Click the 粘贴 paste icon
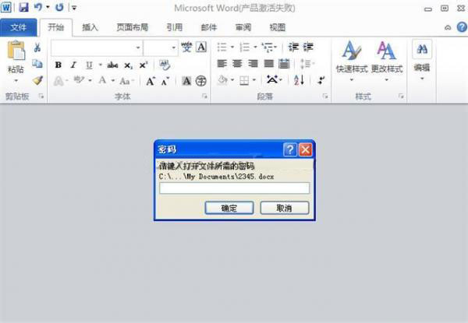This screenshot has width=468, height=323. click(16, 50)
